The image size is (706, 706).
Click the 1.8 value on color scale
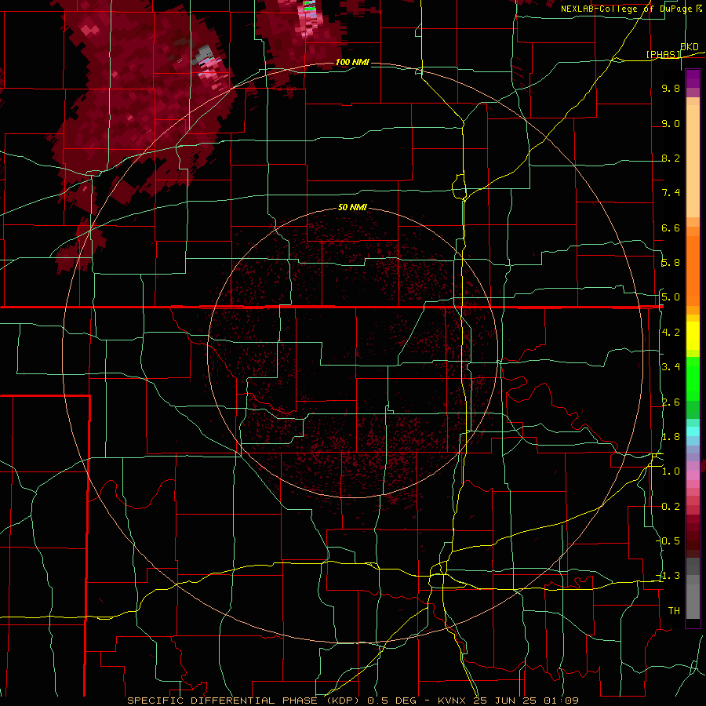[671, 437]
